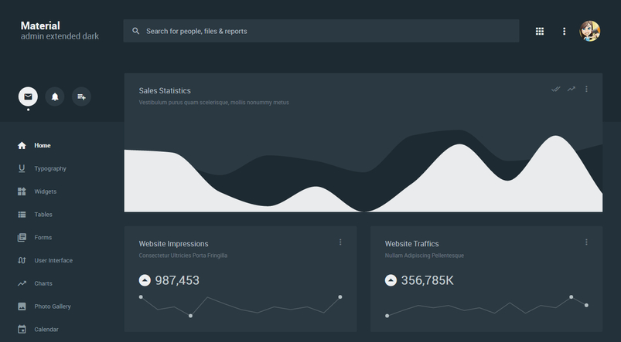Click the Website Impressions sparkline chart
Image resolution: width=621 pixels, height=342 pixels.
[241, 306]
